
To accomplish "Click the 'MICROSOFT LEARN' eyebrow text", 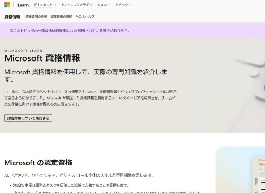I will (x=23, y=51).
